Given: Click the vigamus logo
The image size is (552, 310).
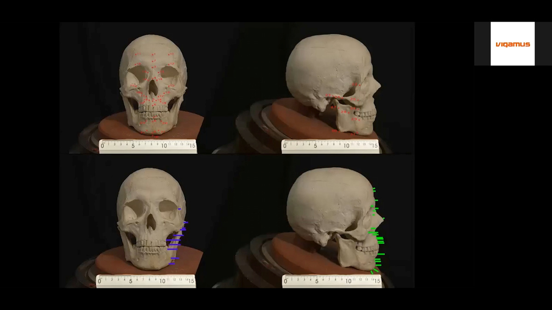Looking at the screenshot, I should coord(512,44).
